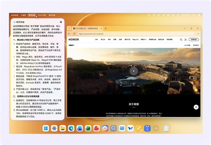This screenshot has width=211, height=145.
Task: Open the website search magnifier icon
Action: tap(181, 39)
